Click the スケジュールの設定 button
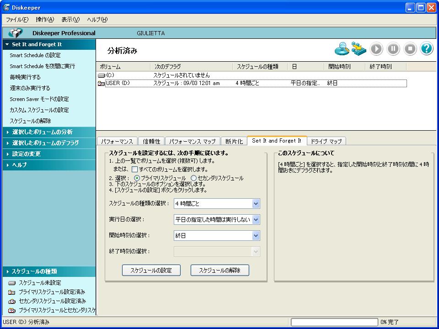 point(151,270)
